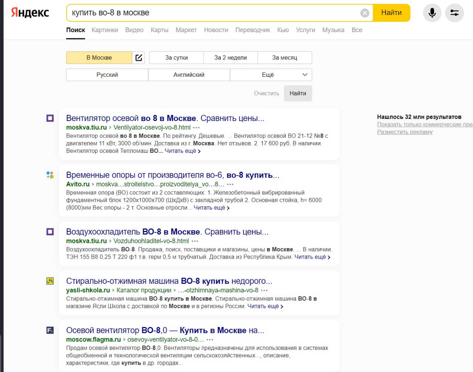Edit the region with the pencil icon
Screen dimensions: 473x372
[x=139, y=58]
